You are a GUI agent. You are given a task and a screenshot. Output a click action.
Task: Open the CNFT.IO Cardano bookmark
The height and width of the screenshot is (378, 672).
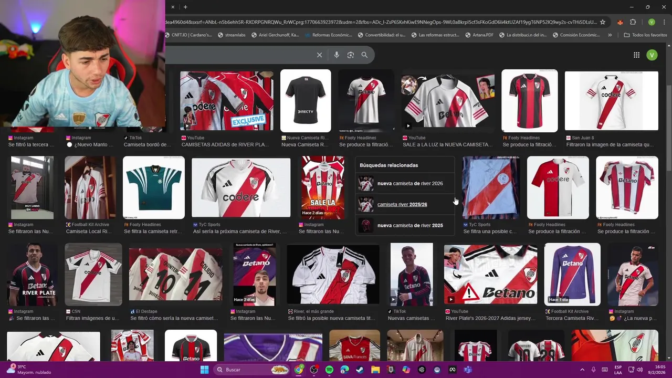(x=189, y=35)
